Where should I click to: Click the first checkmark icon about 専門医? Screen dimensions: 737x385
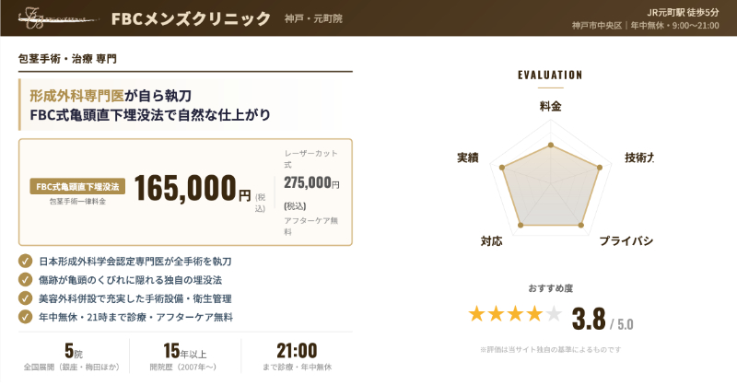(25, 262)
